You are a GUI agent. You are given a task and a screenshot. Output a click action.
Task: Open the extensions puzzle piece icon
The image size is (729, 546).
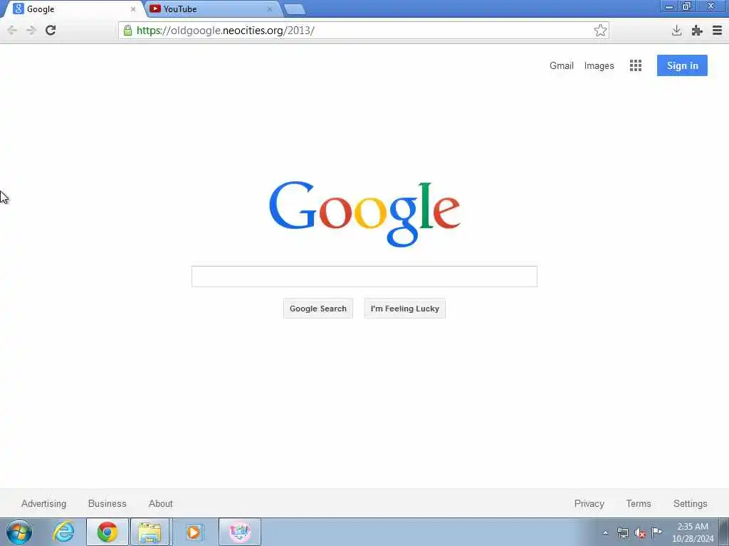click(x=696, y=31)
